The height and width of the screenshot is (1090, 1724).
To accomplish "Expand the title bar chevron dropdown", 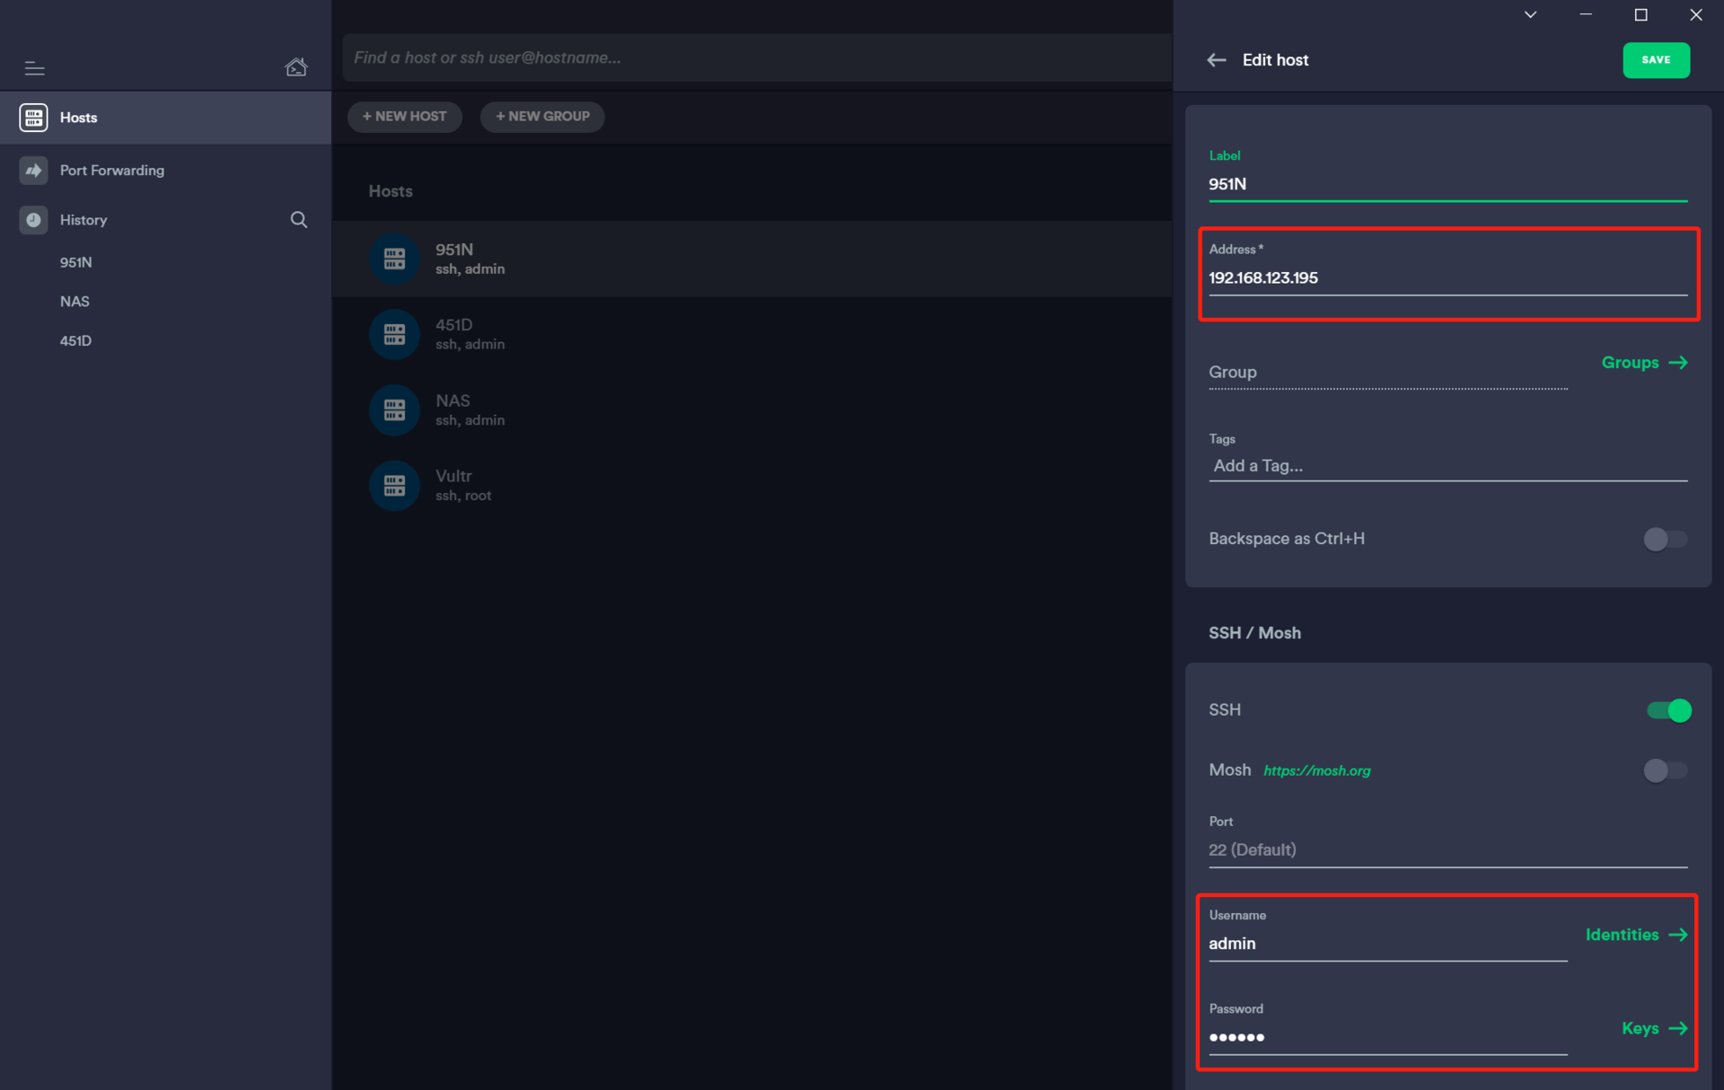I will click(1530, 15).
